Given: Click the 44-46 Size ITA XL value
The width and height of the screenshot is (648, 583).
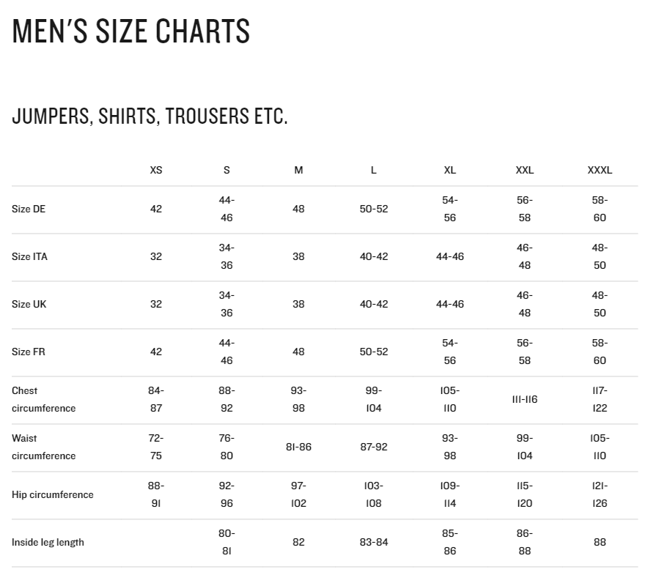Looking at the screenshot, I should point(449,256).
